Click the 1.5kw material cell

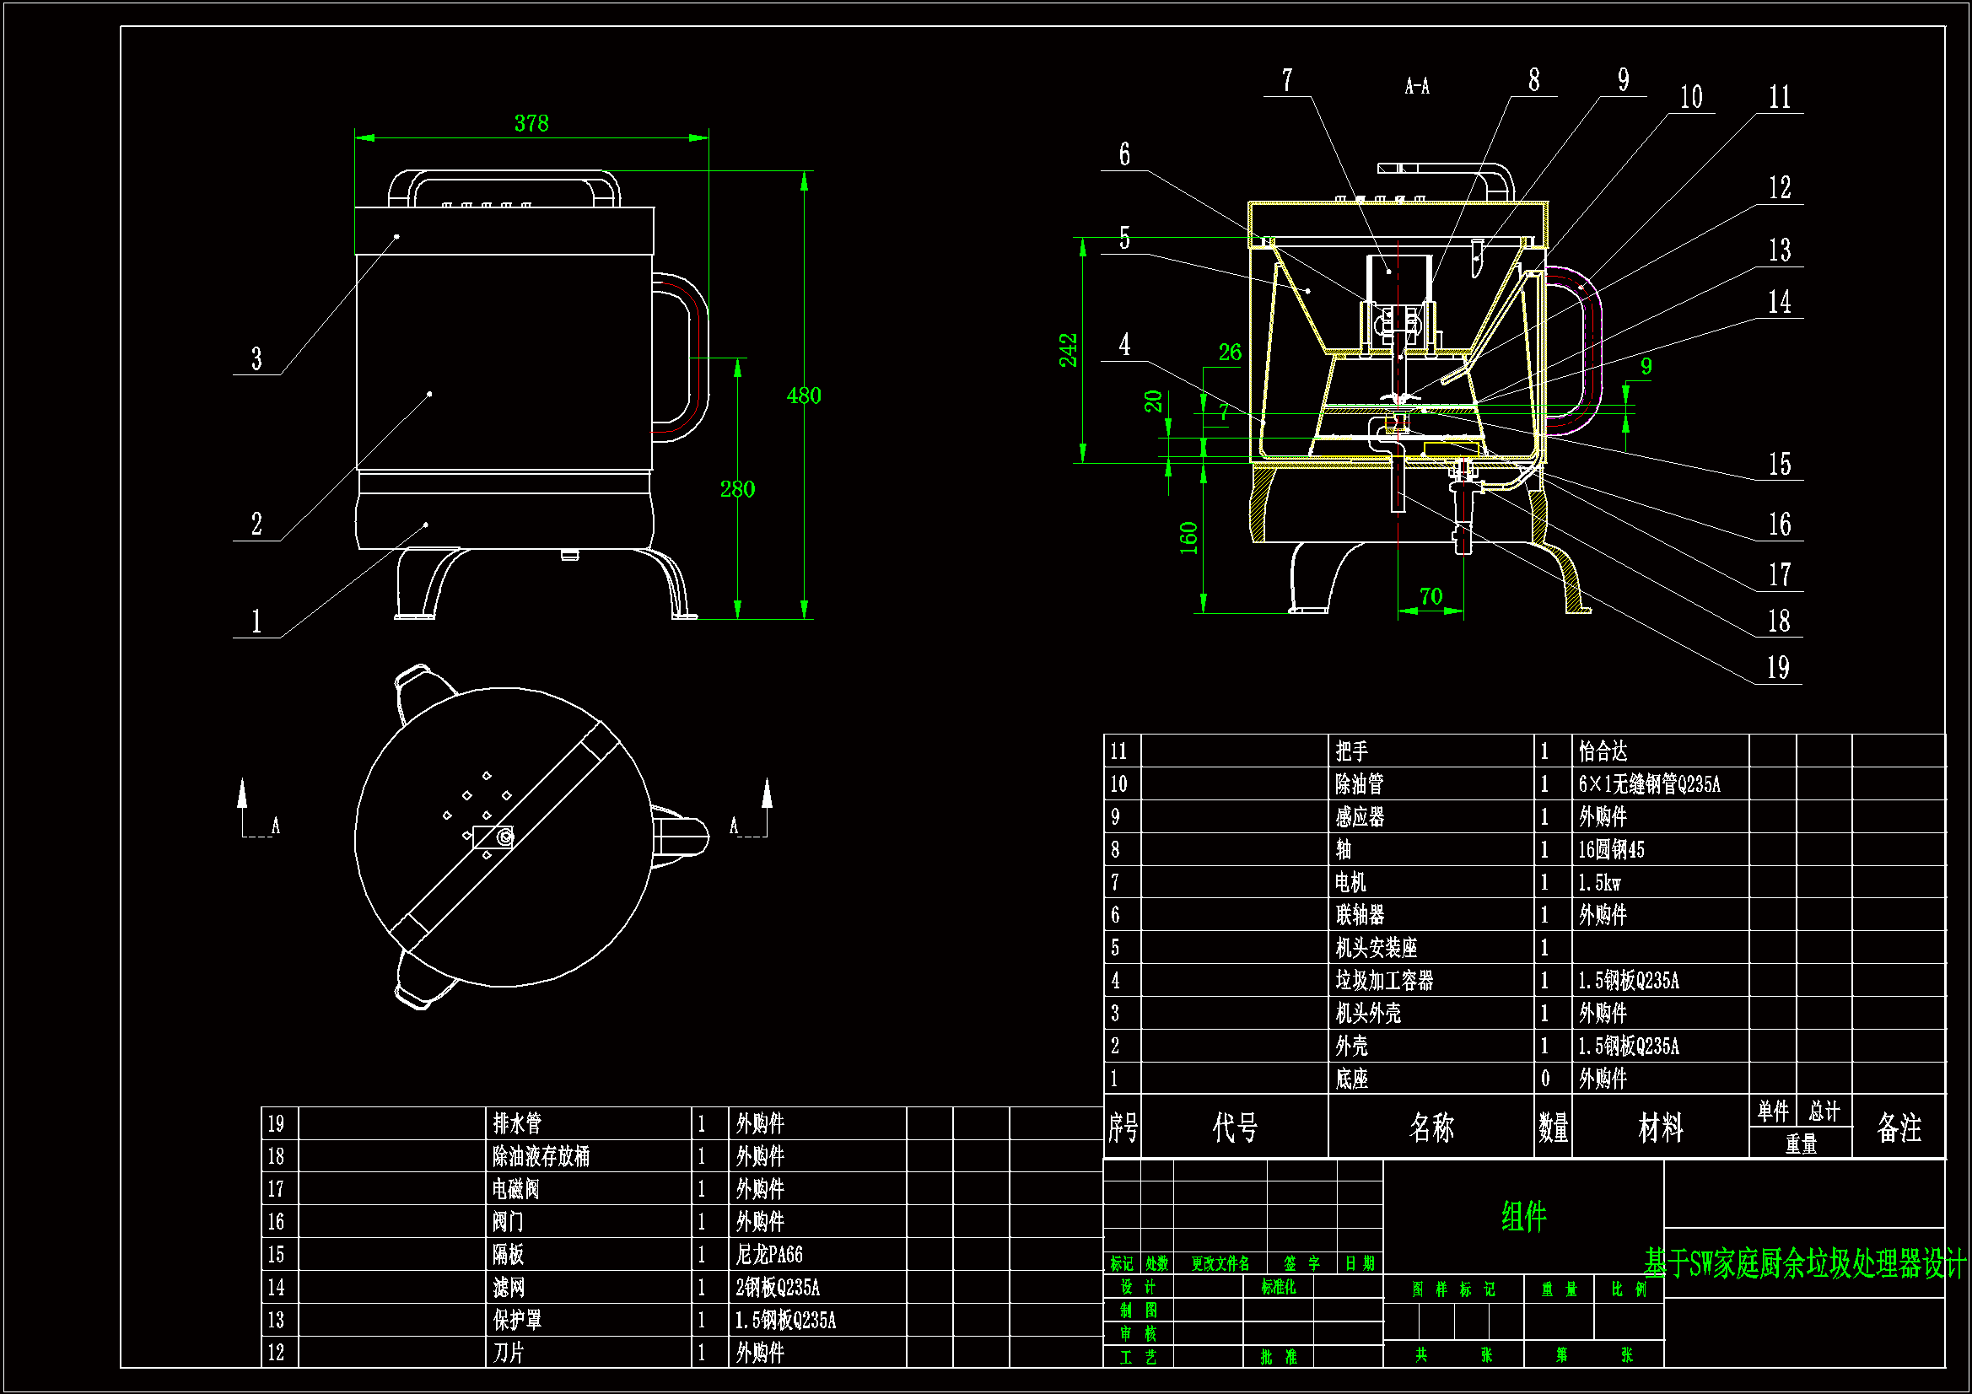1598,882
